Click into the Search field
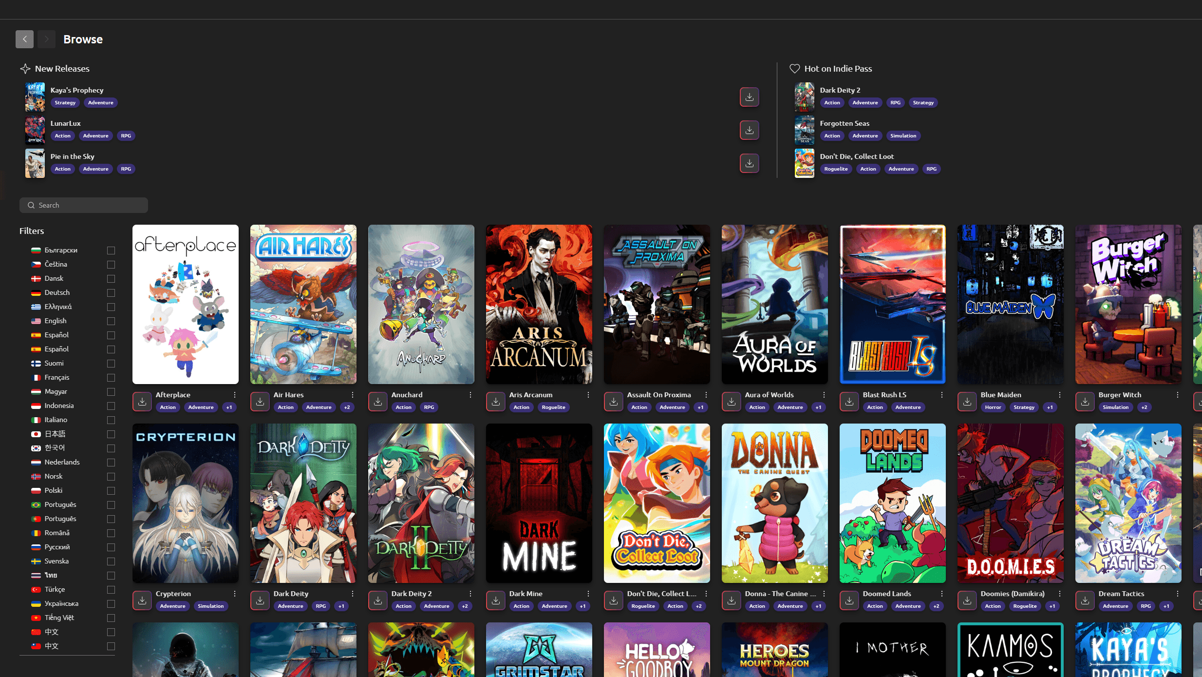1202x677 pixels. 84,205
